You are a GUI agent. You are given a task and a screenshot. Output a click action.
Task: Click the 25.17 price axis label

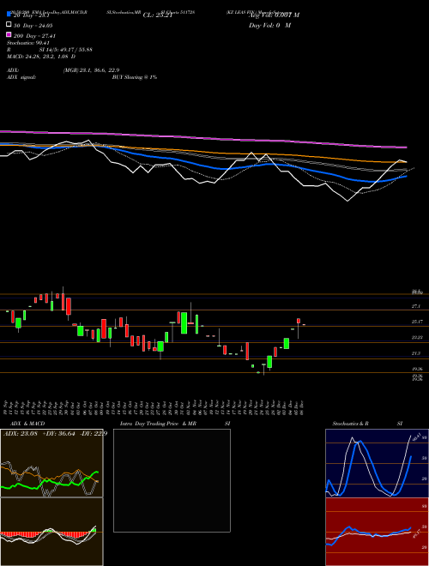coord(417,322)
